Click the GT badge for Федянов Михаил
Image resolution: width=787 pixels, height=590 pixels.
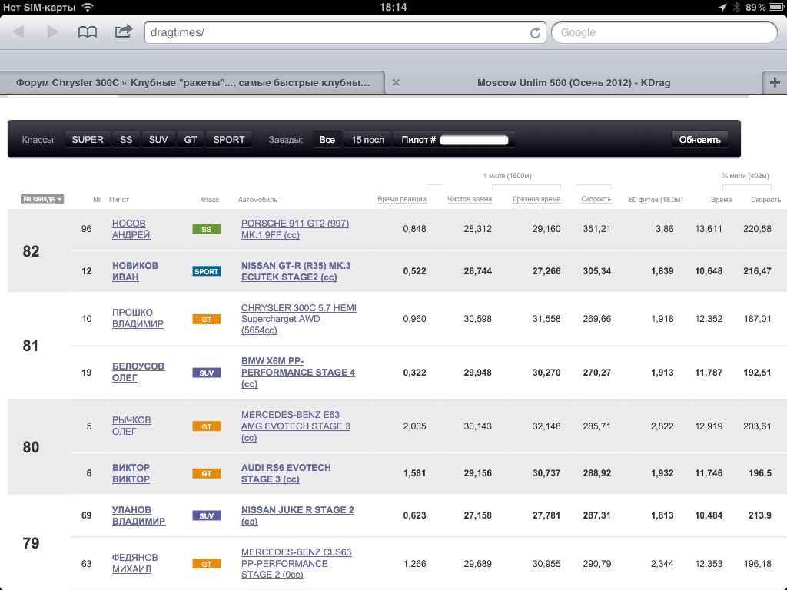coord(206,564)
